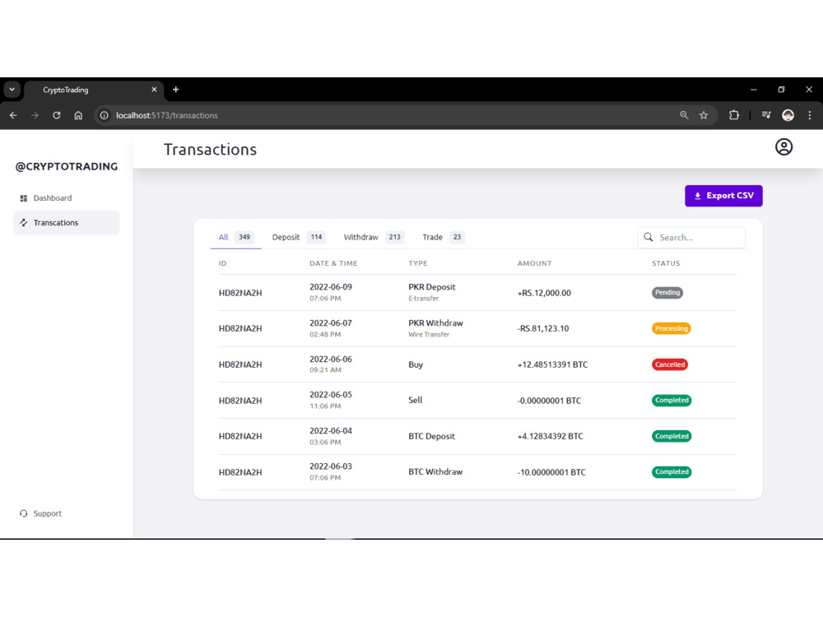Select the CryptoTrading browser tab
Viewport: 823px width, 617px height.
95,90
